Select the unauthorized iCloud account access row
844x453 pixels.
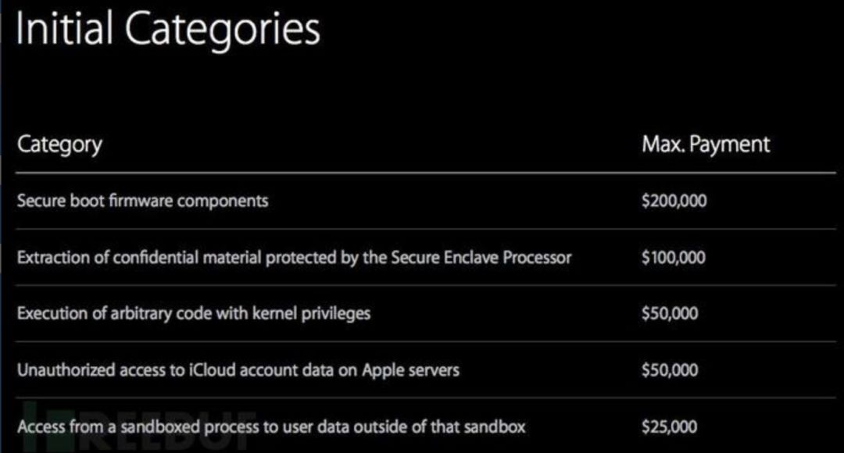point(238,369)
